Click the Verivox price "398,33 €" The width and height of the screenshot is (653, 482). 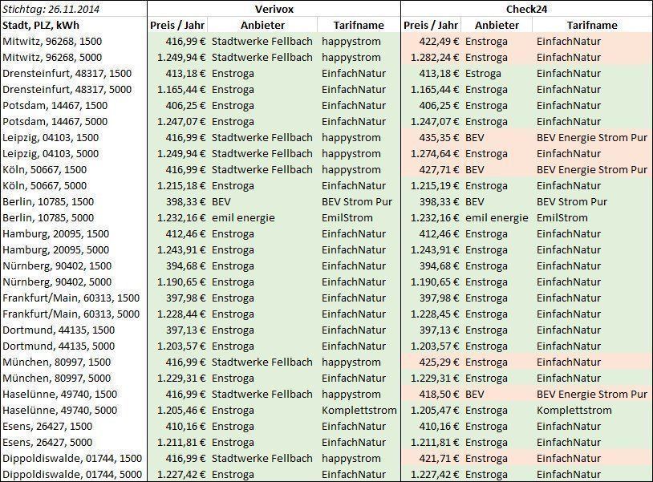click(185, 202)
